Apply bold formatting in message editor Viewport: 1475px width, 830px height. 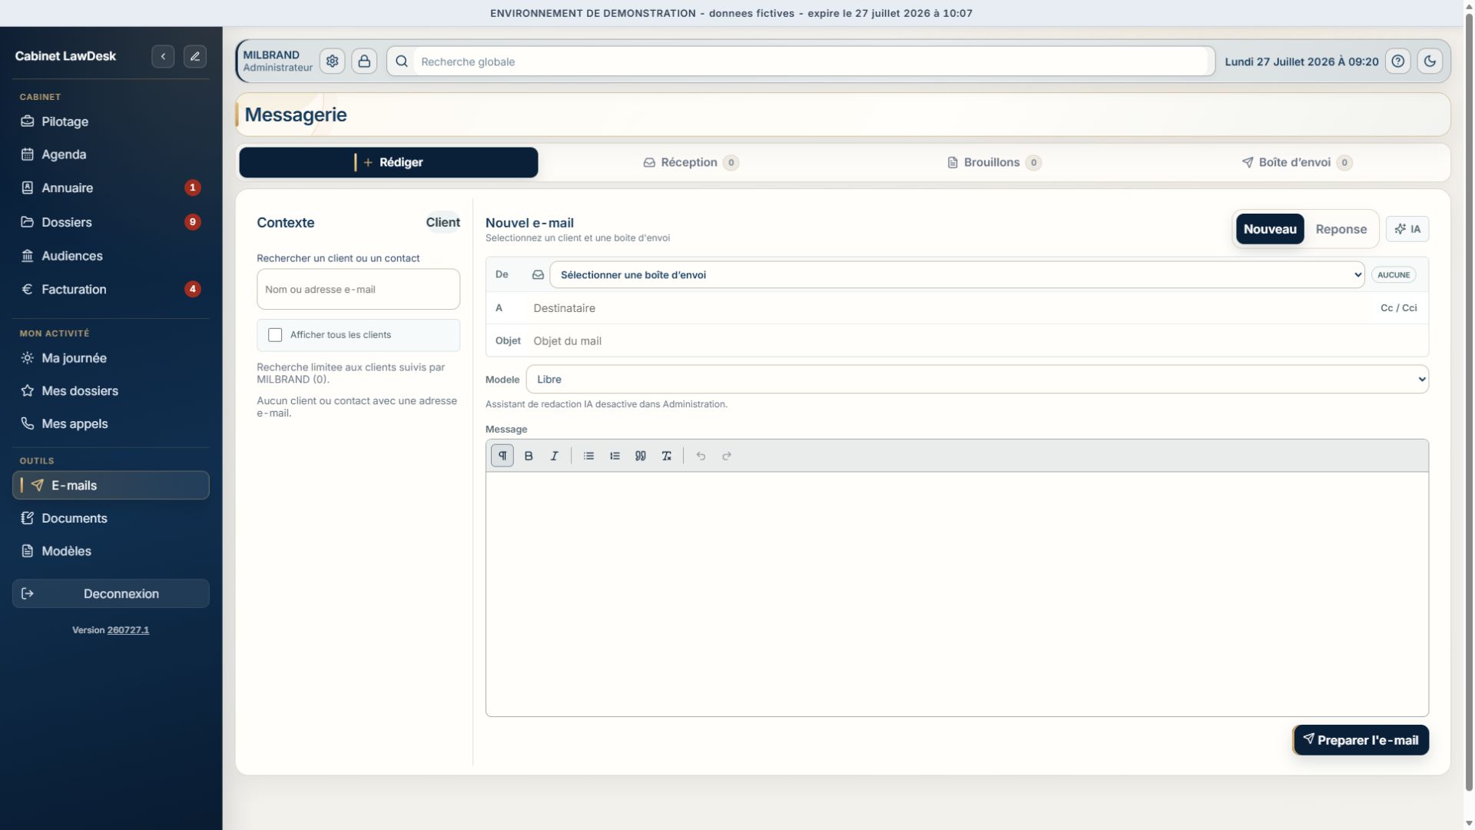(x=529, y=456)
